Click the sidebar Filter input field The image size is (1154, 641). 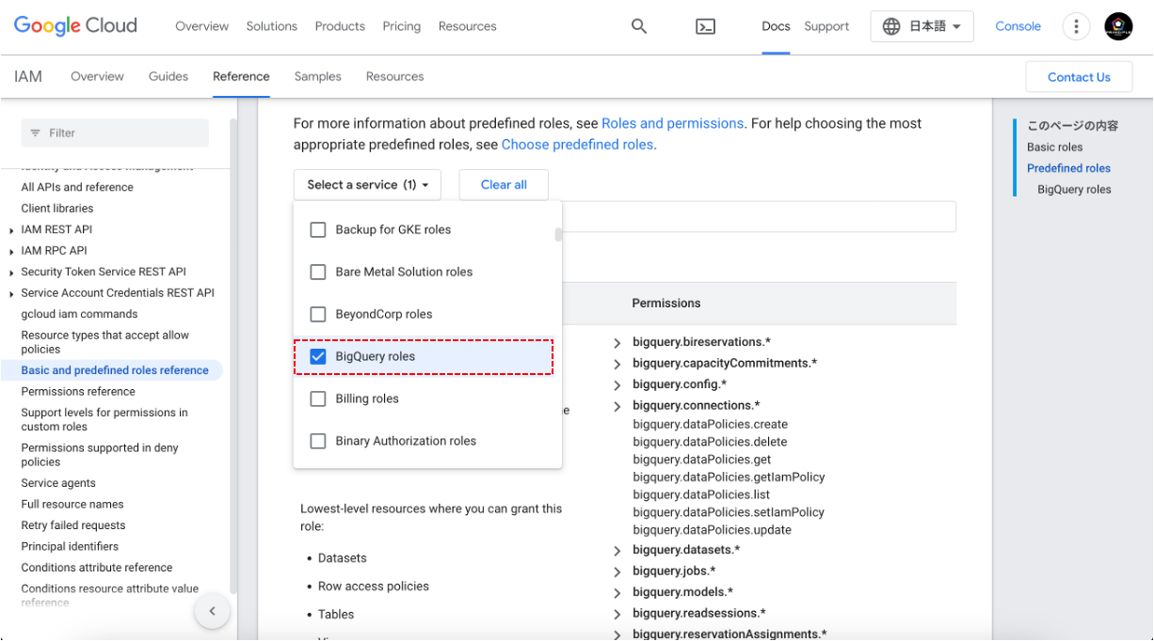122,133
